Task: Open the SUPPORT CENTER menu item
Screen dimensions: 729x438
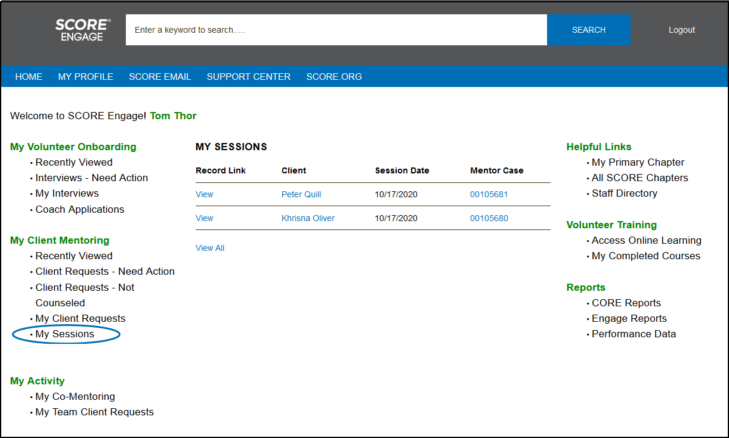Action: 248,76
